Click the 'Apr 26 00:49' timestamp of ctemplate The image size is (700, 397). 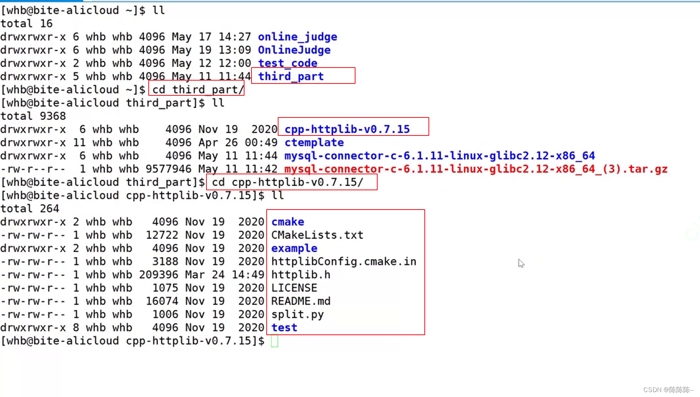pyautogui.click(x=238, y=142)
